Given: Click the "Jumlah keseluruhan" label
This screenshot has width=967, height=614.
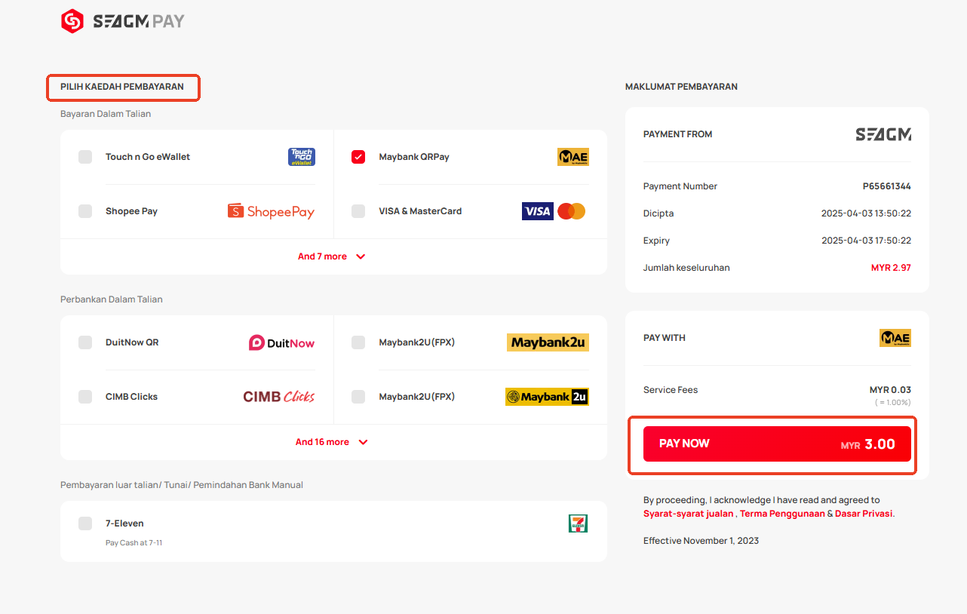Looking at the screenshot, I should point(686,268).
